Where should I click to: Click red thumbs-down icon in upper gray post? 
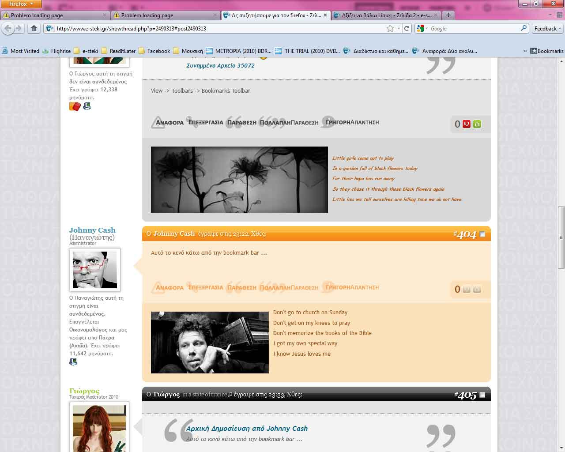pyautogui.click(x=467, y=124)
